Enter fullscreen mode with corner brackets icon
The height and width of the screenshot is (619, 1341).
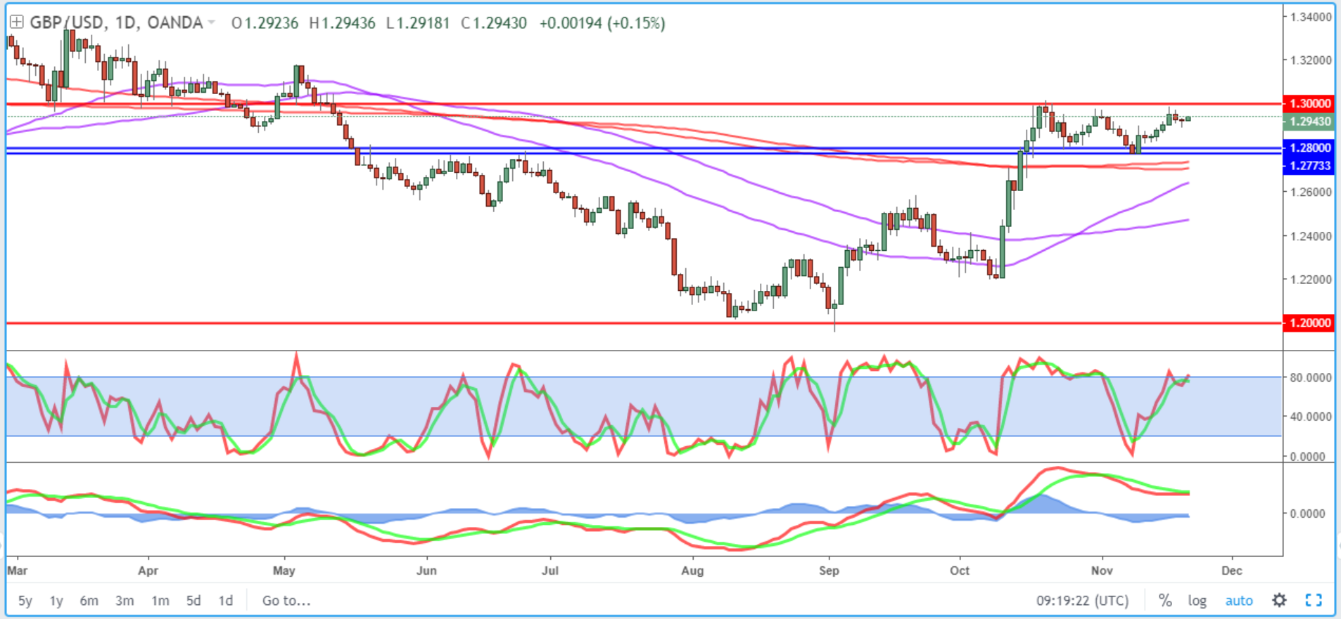[x=1314, y=600]
